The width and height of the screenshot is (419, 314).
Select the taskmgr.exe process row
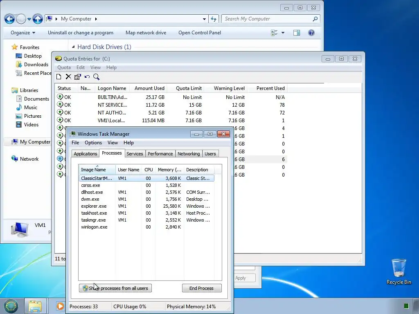coord(146,220)
